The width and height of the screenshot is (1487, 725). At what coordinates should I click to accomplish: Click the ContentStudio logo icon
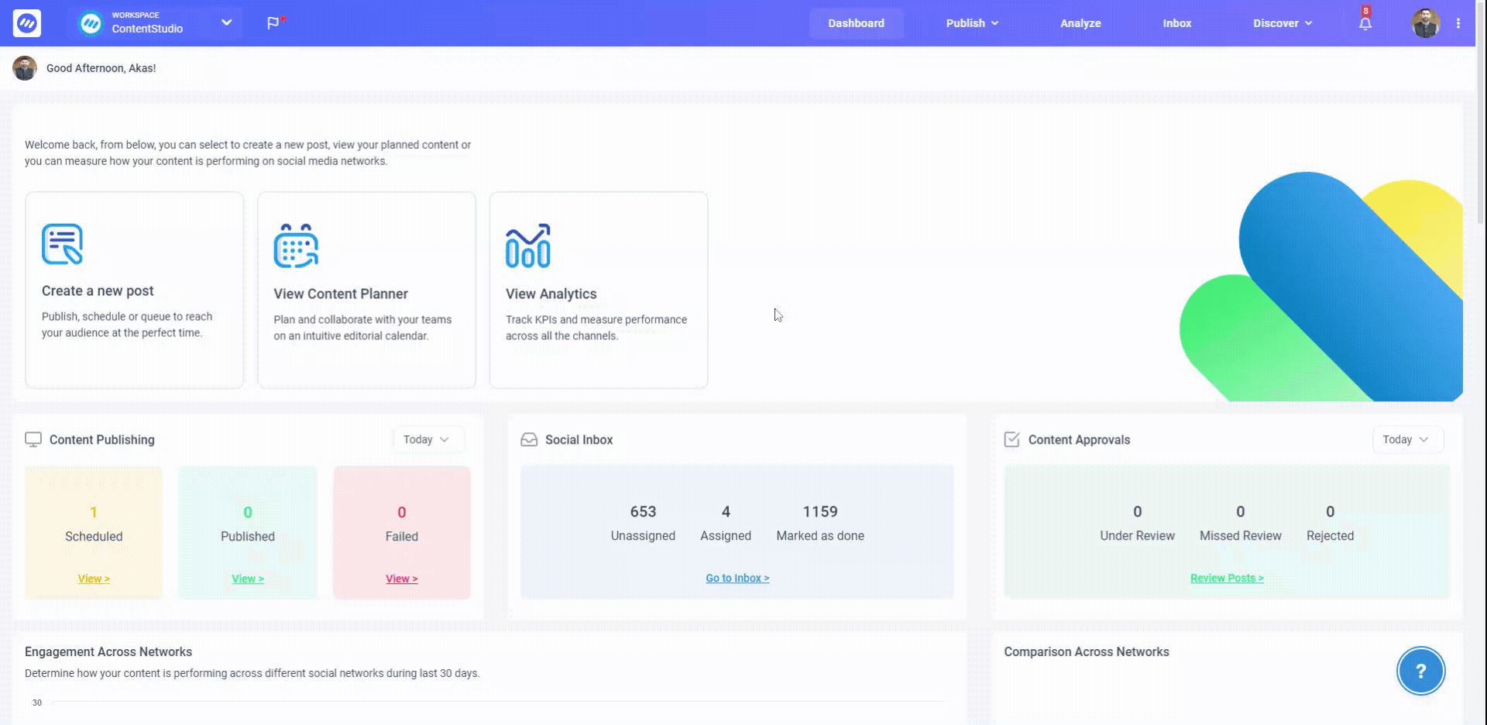[27, 23]
